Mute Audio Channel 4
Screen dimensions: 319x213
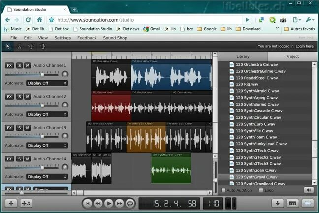coord(28,159)
